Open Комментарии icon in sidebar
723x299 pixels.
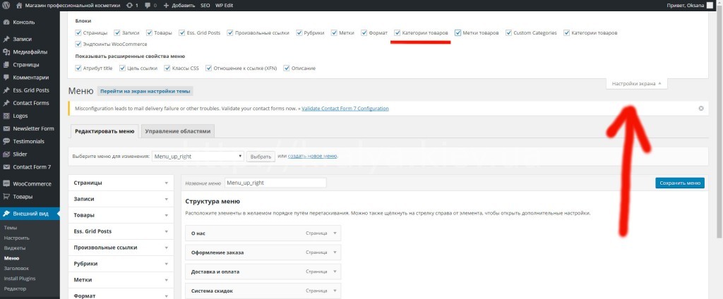[x=6, y=78]
